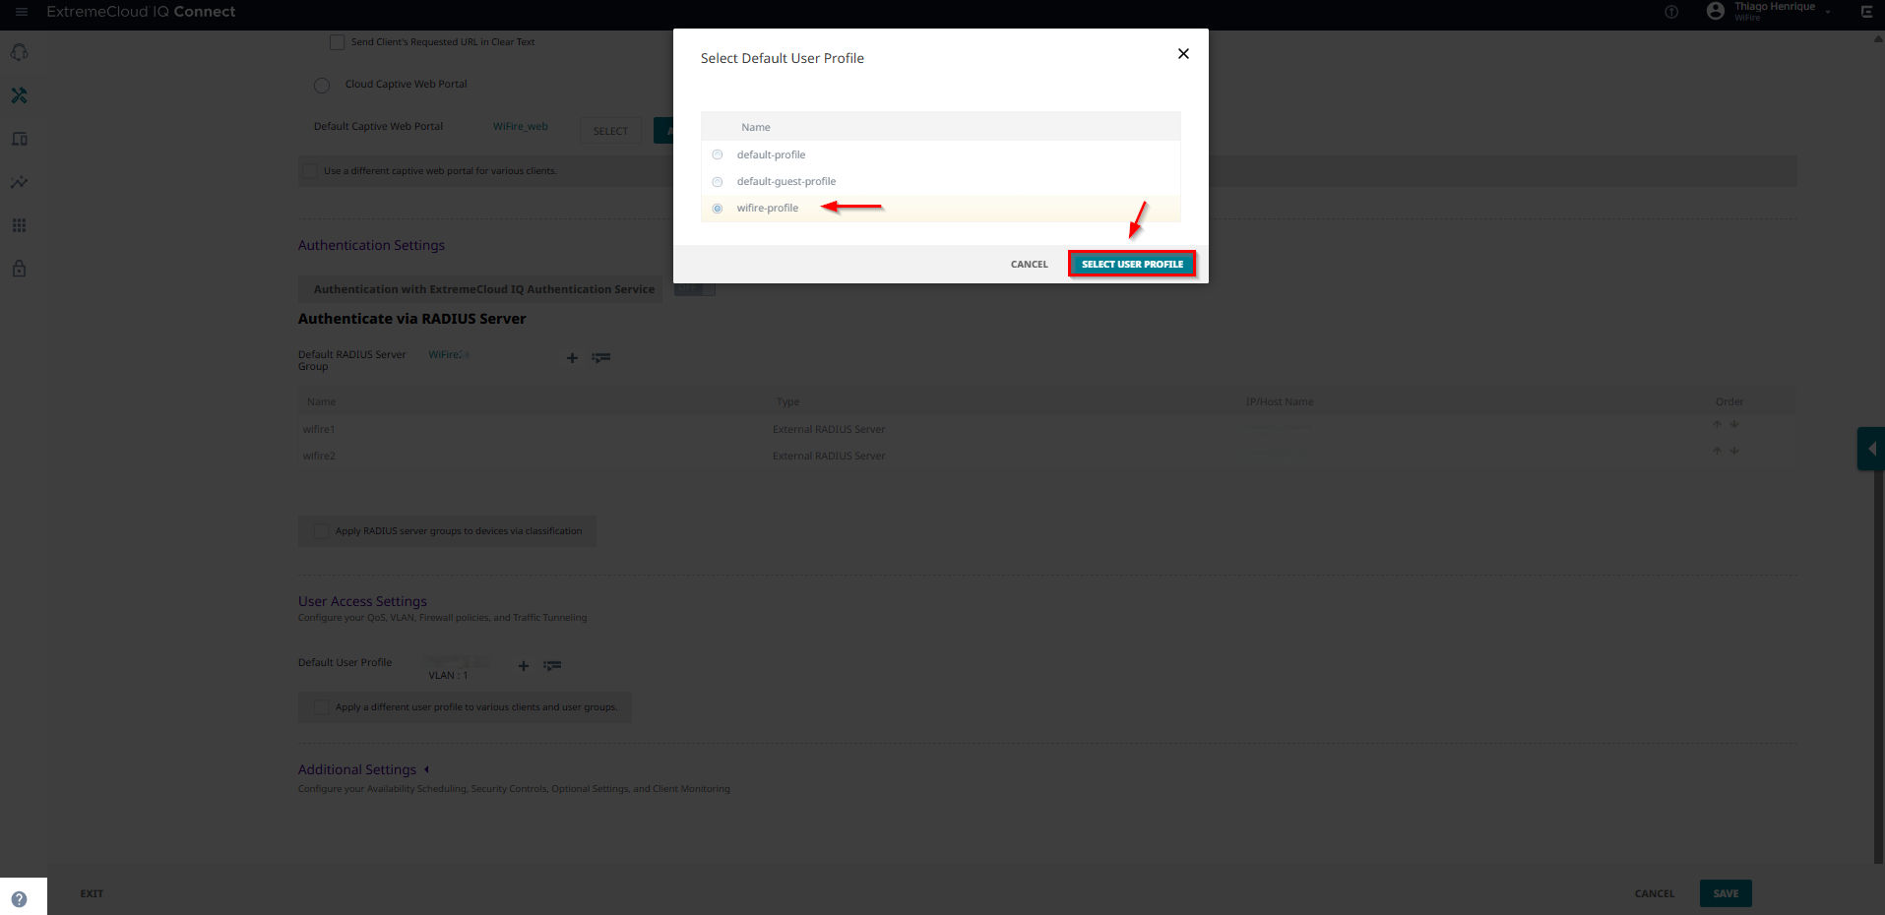This screenshot has height=915, width=1885.
Task: Click Cancel in the user profile dialog
Action: coord(1030,264)
